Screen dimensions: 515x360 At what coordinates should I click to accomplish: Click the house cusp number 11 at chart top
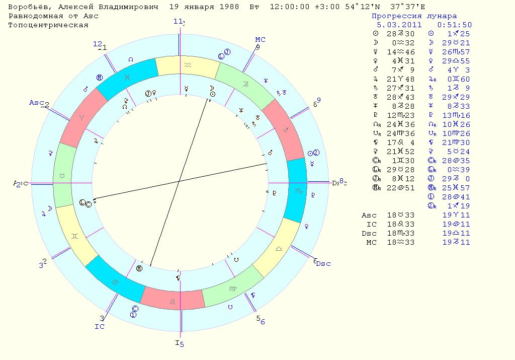(179, 21)
